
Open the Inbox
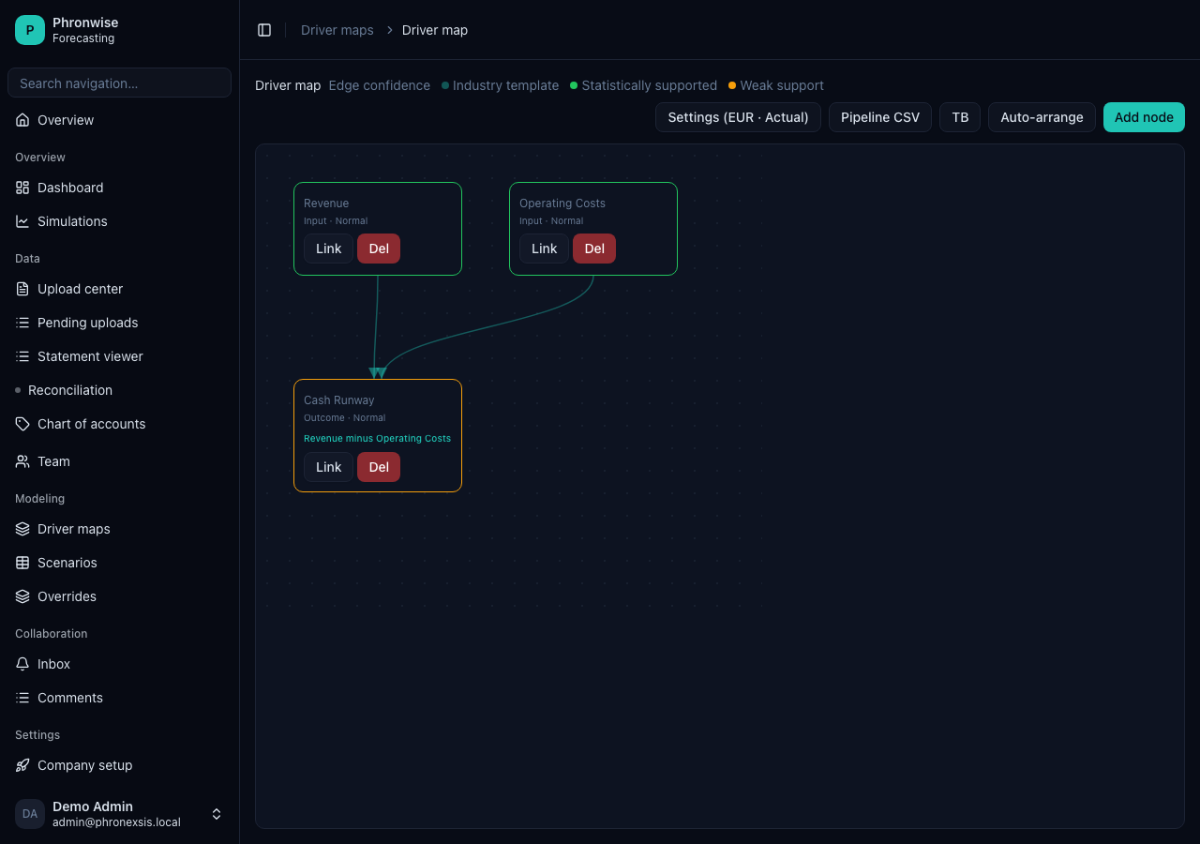119,664
